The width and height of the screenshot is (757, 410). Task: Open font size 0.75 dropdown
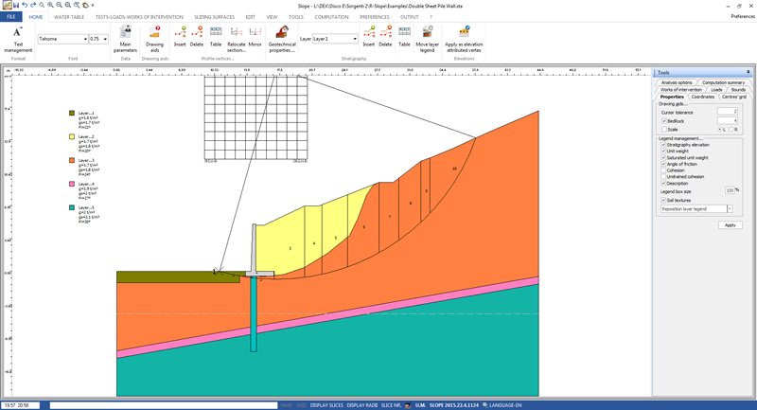click(x=105, y=39)
